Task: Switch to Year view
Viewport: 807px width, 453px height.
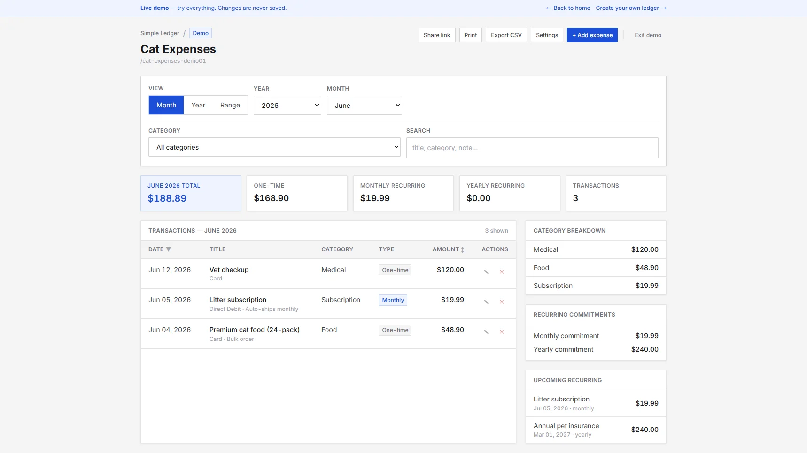Action: pyautogui.click(x=198, y=105)
